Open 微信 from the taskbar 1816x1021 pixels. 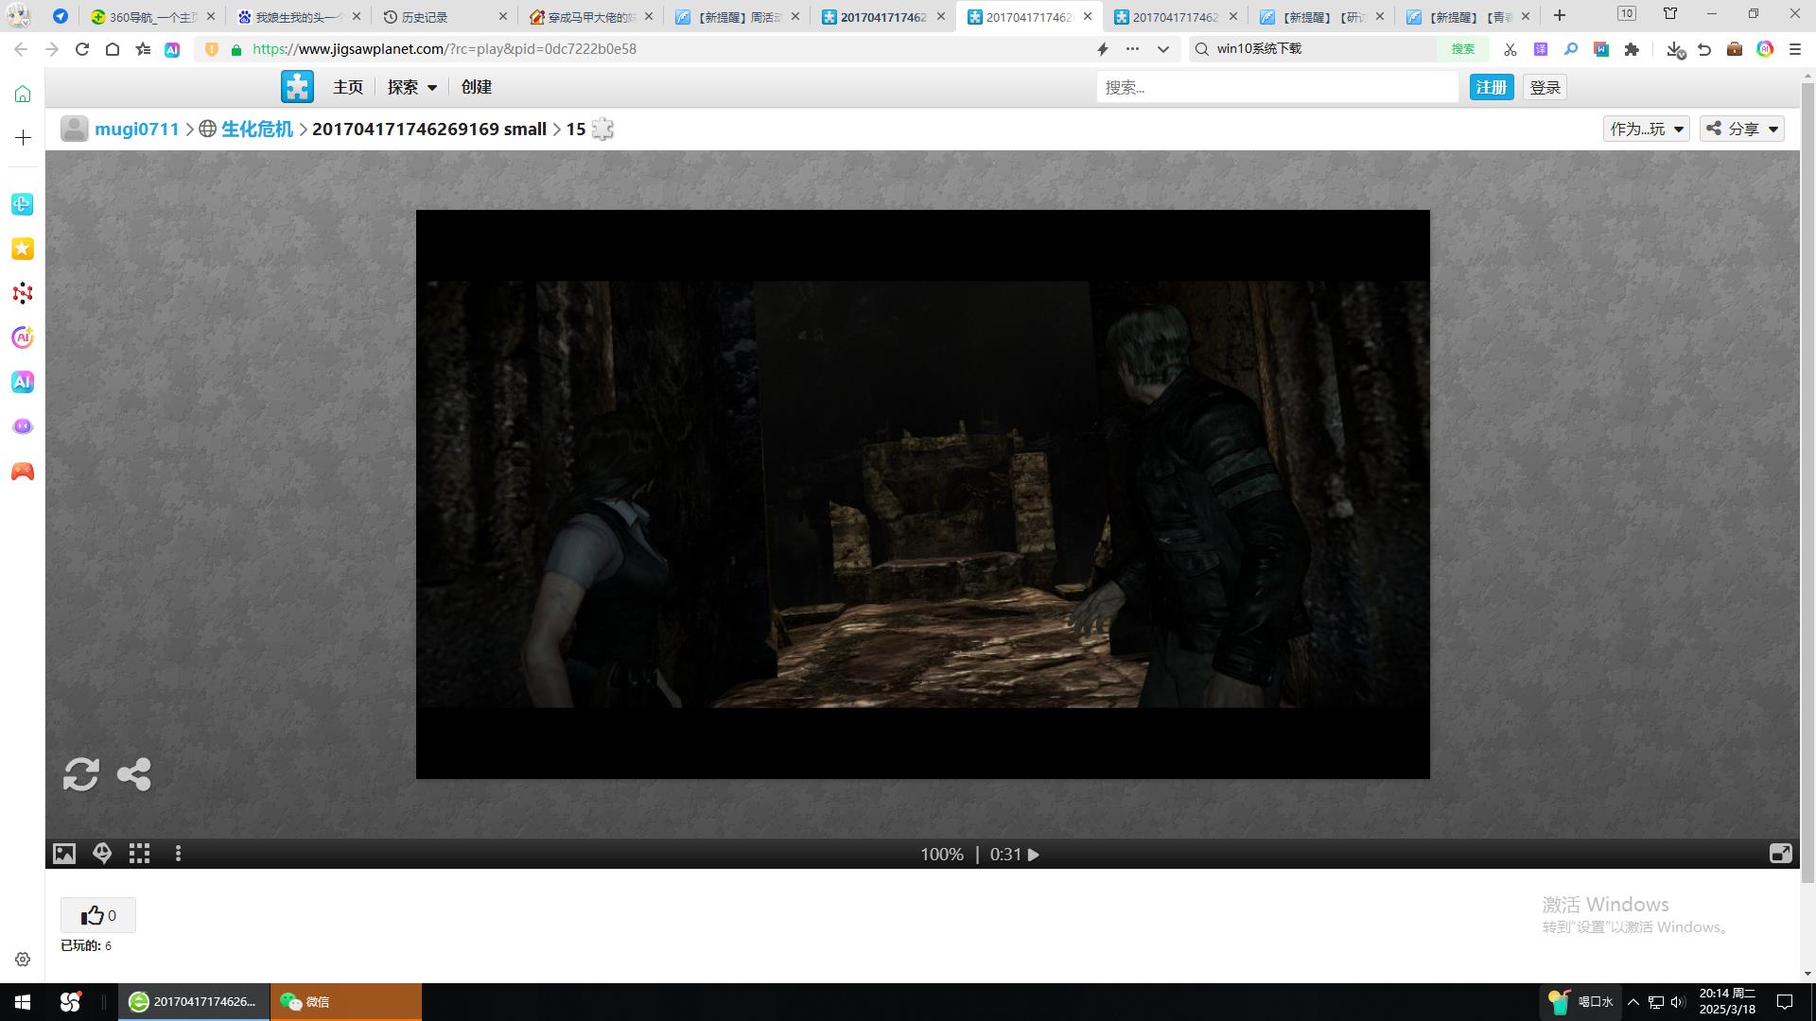point(346,1002)
